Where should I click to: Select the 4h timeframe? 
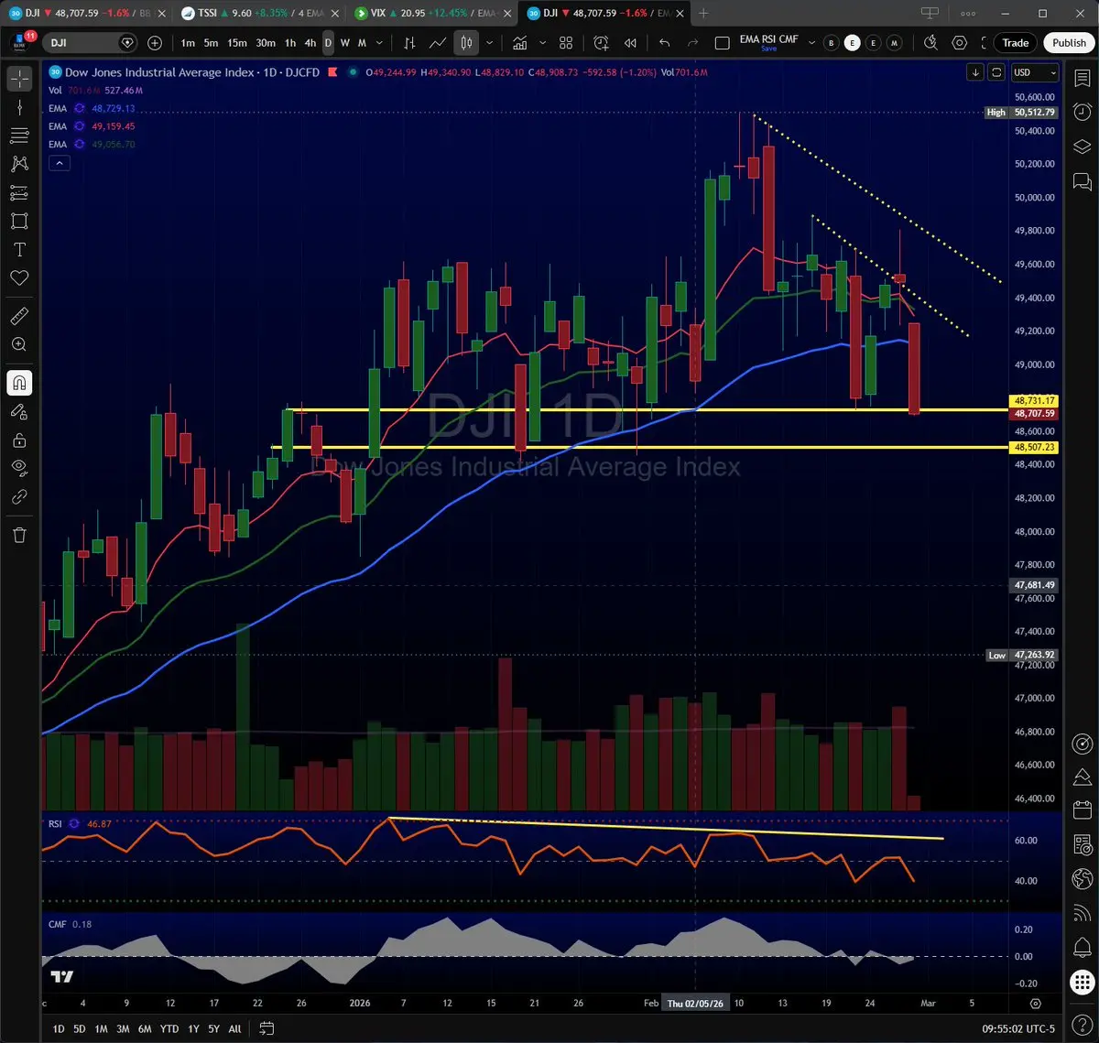[310, 43]
